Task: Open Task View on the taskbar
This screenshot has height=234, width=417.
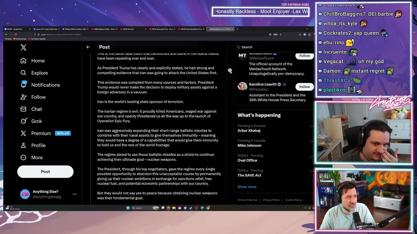Action: [163, 208]
